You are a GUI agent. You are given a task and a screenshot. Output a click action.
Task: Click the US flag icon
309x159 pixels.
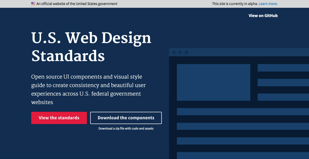pyautogui.click(x=33, y=4)
